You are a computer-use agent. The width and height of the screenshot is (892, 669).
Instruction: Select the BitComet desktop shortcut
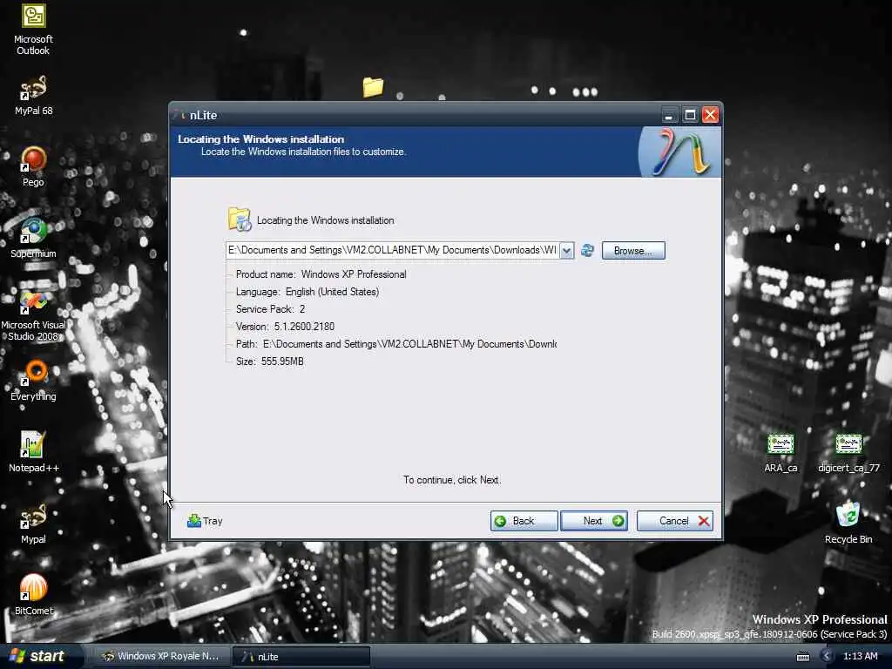tap(33, 595)
